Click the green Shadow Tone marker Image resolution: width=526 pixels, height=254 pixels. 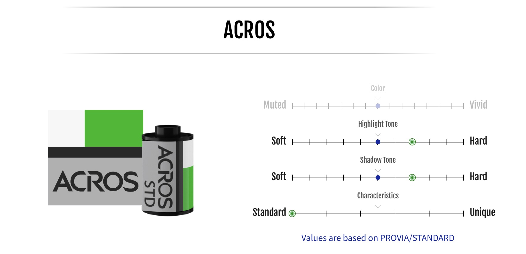412,178
